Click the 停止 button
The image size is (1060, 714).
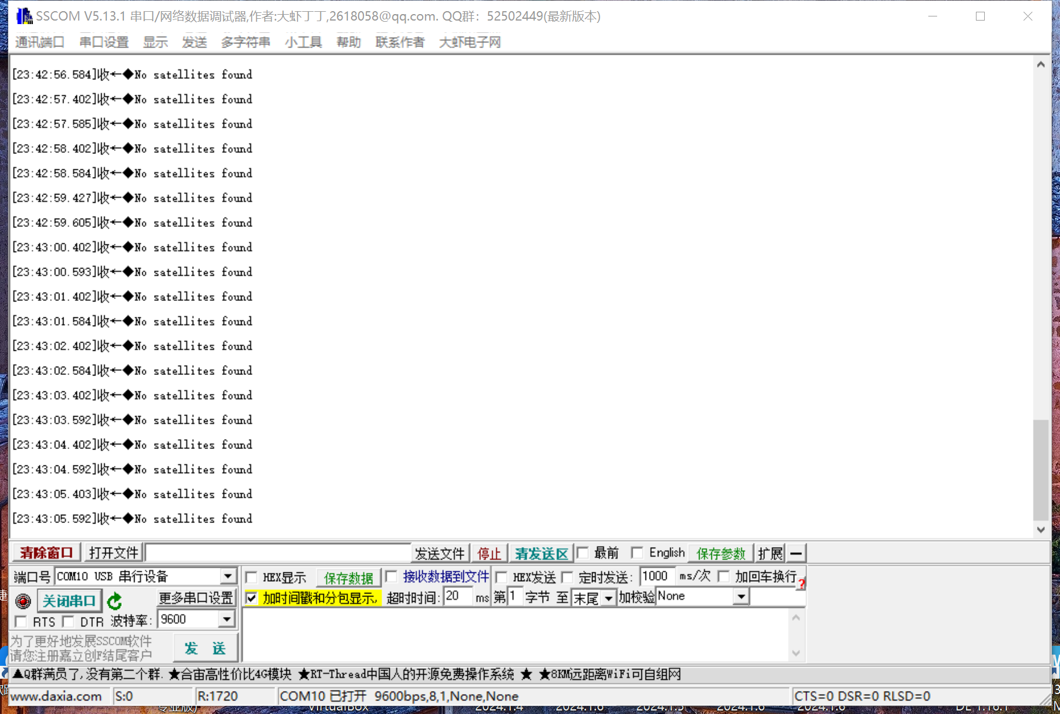coord(489,554)
